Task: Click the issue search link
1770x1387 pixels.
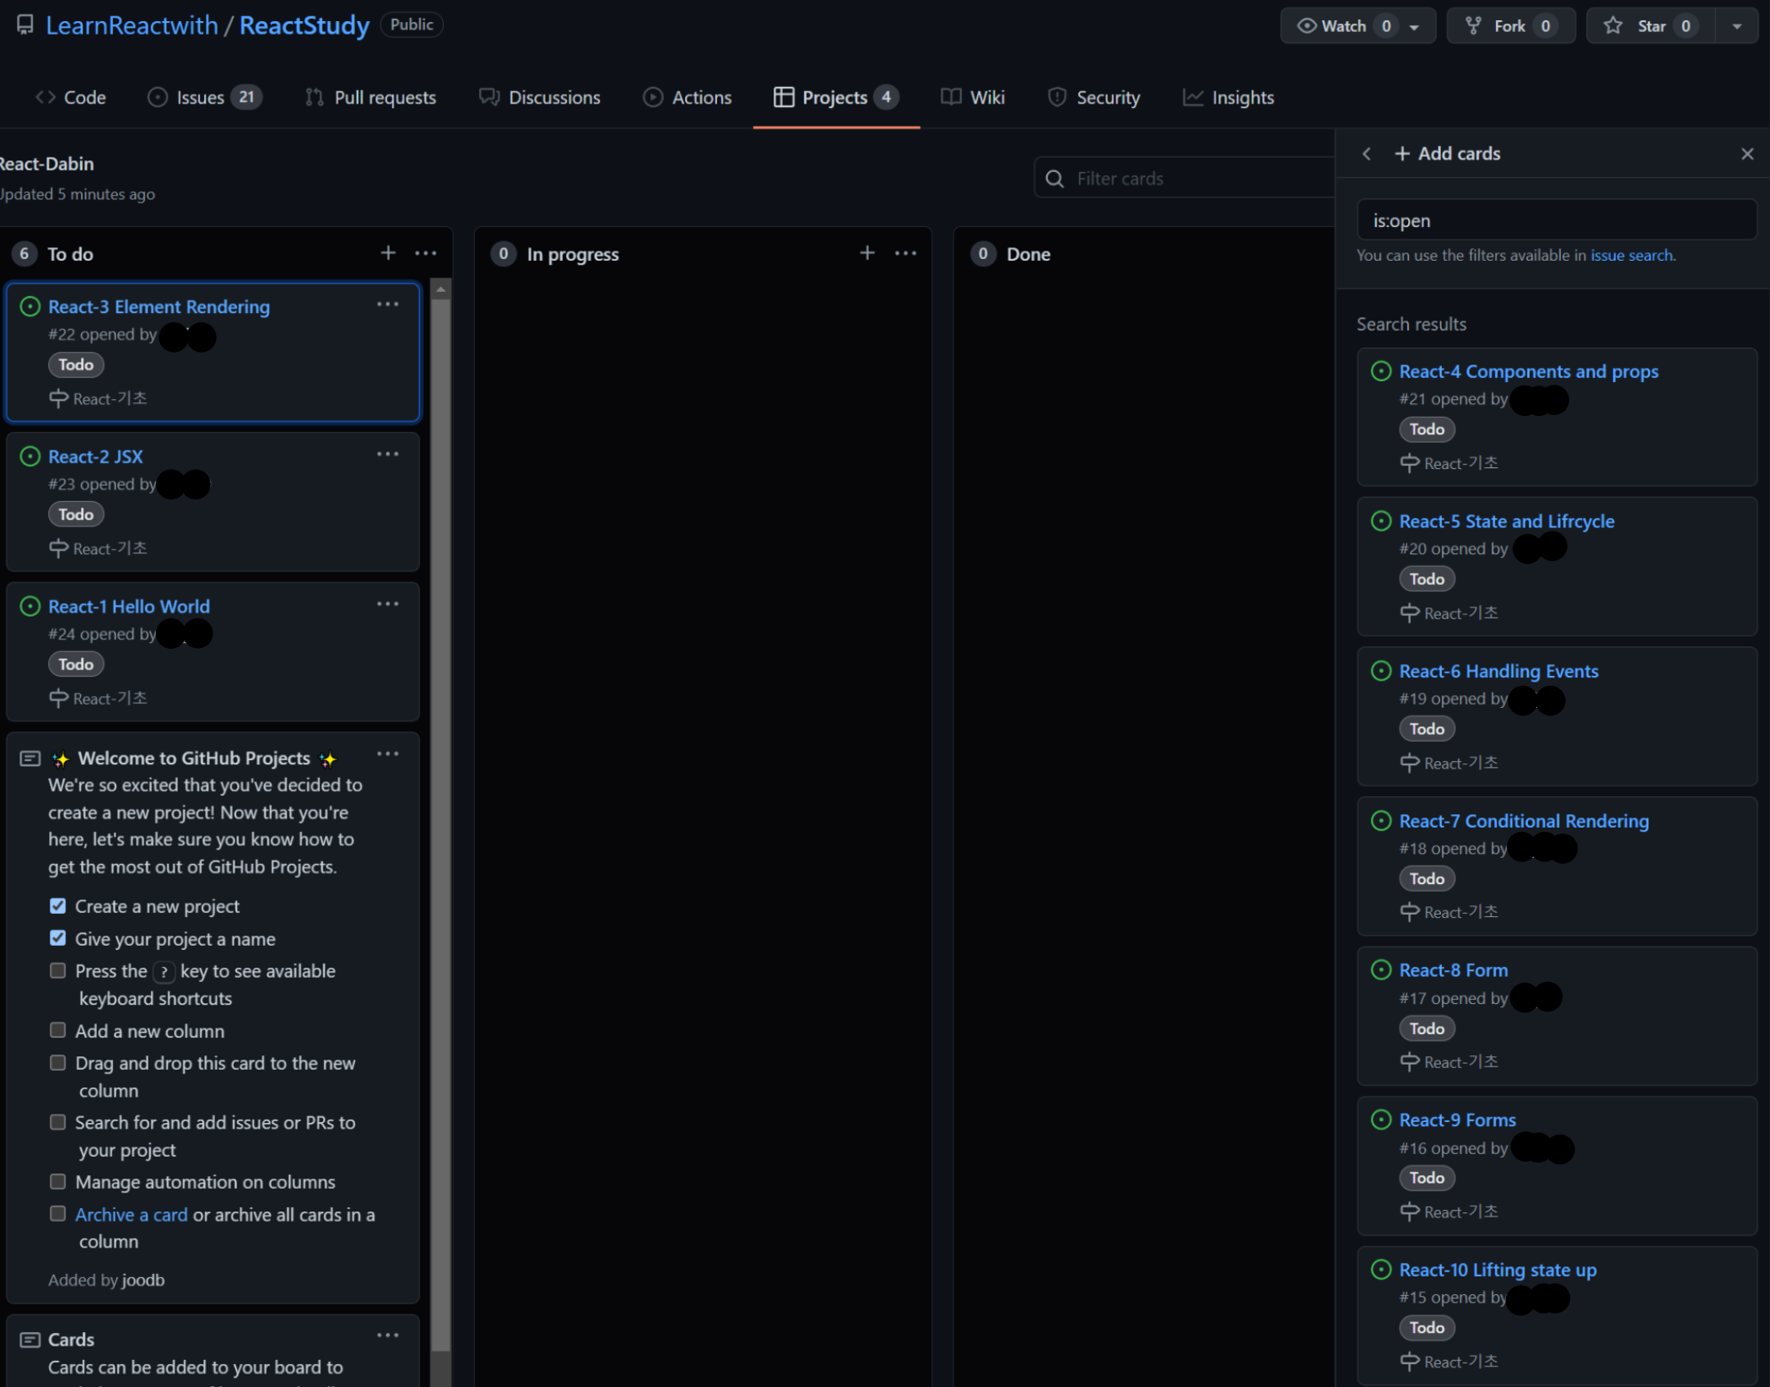Action: pos(1631,256)
